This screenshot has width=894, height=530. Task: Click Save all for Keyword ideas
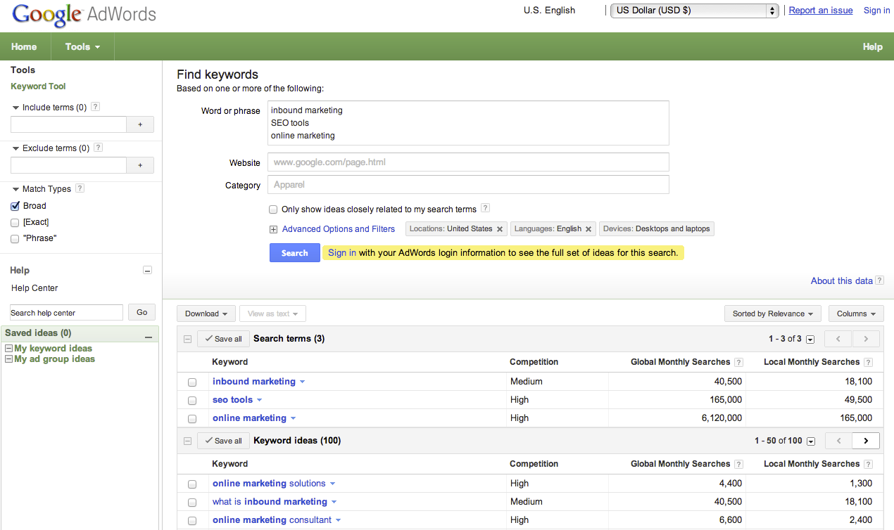click(x=222, y=441)
